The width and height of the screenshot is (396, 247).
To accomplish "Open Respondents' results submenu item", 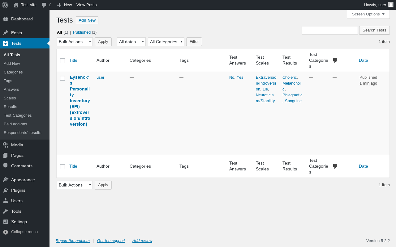I will click(x=22, y=132).
